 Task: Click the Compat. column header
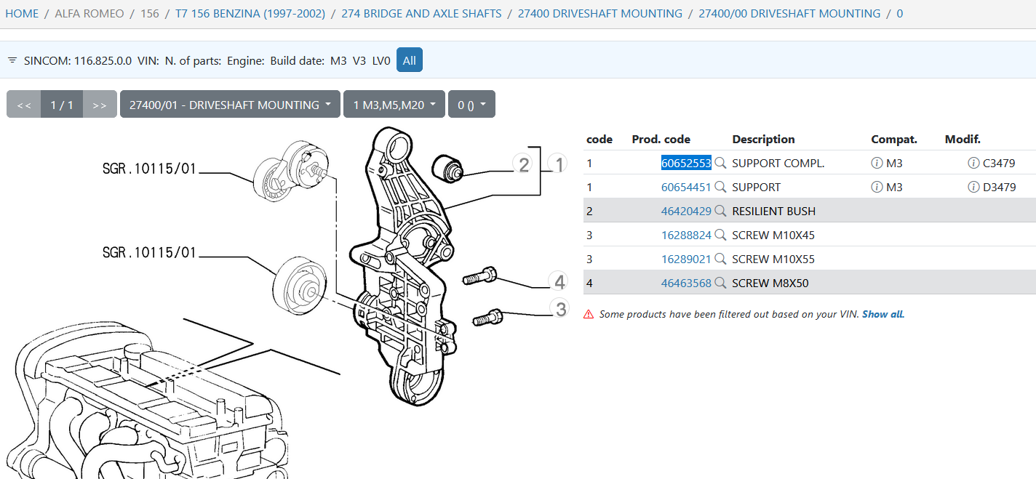[894, 139]
